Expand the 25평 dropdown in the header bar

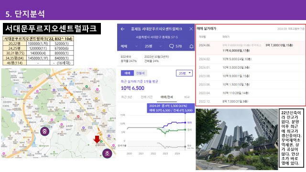pos(153,46)
